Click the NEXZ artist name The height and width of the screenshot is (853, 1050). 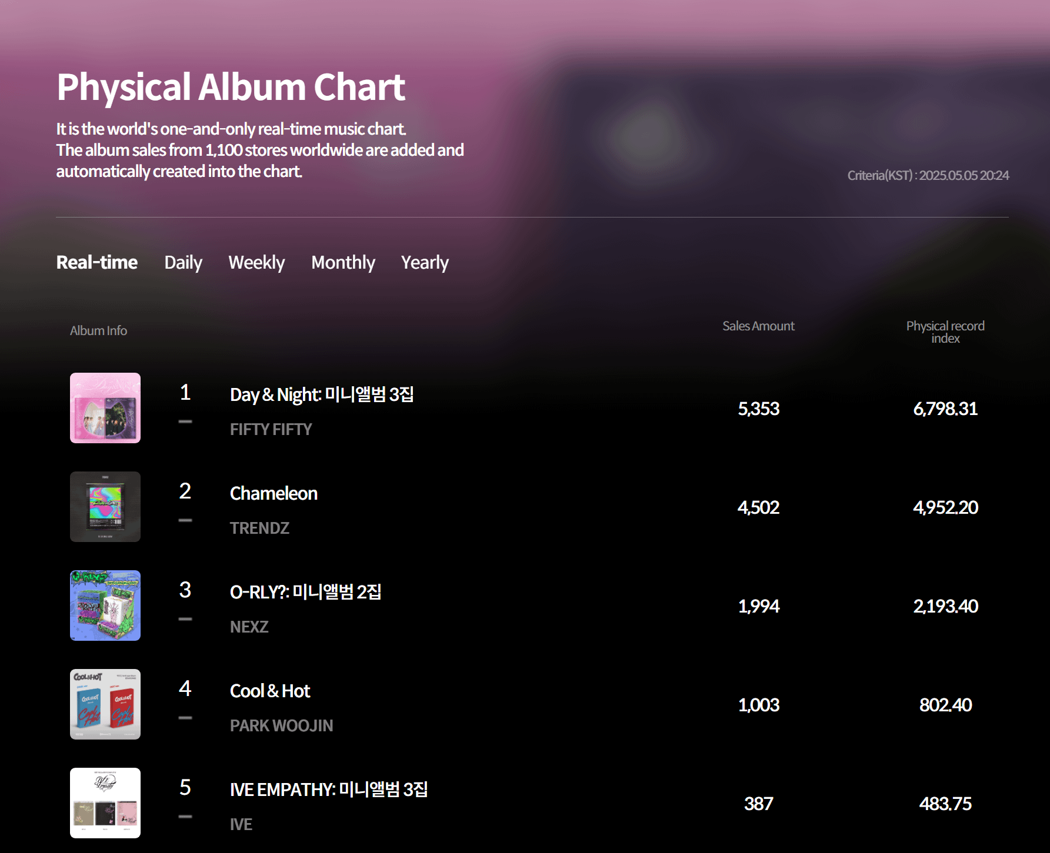coord(249,627)
